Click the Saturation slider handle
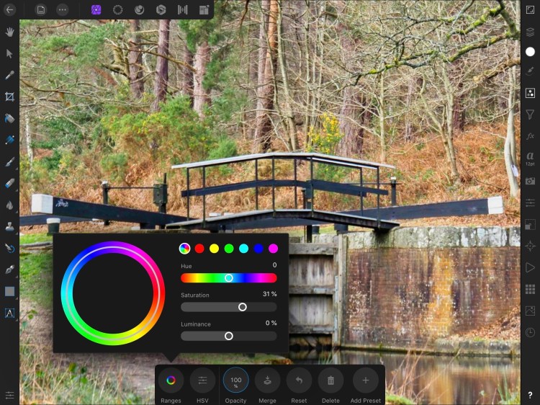The height and width of the screenshot is (405, 540). click(243, 307)
